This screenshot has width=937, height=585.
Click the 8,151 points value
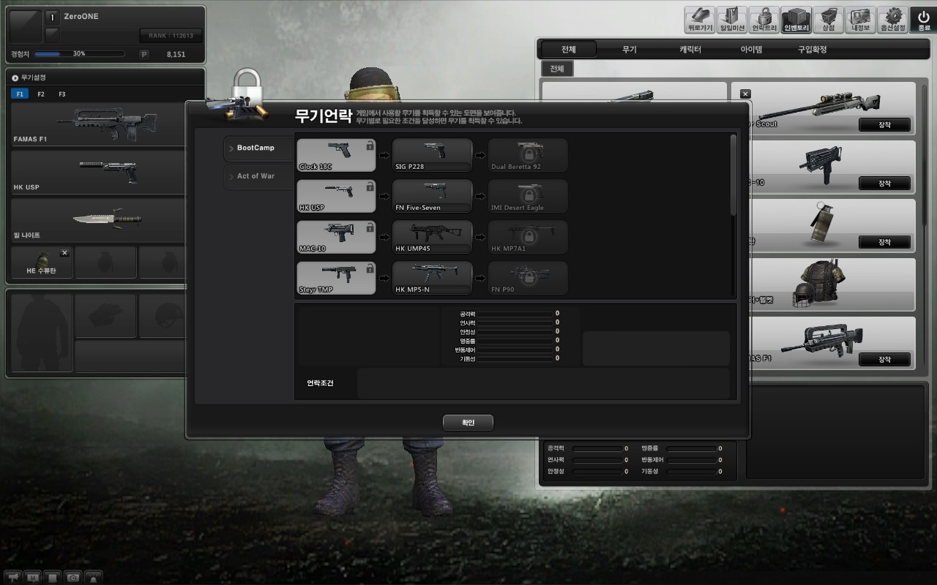tap(176, 54)
